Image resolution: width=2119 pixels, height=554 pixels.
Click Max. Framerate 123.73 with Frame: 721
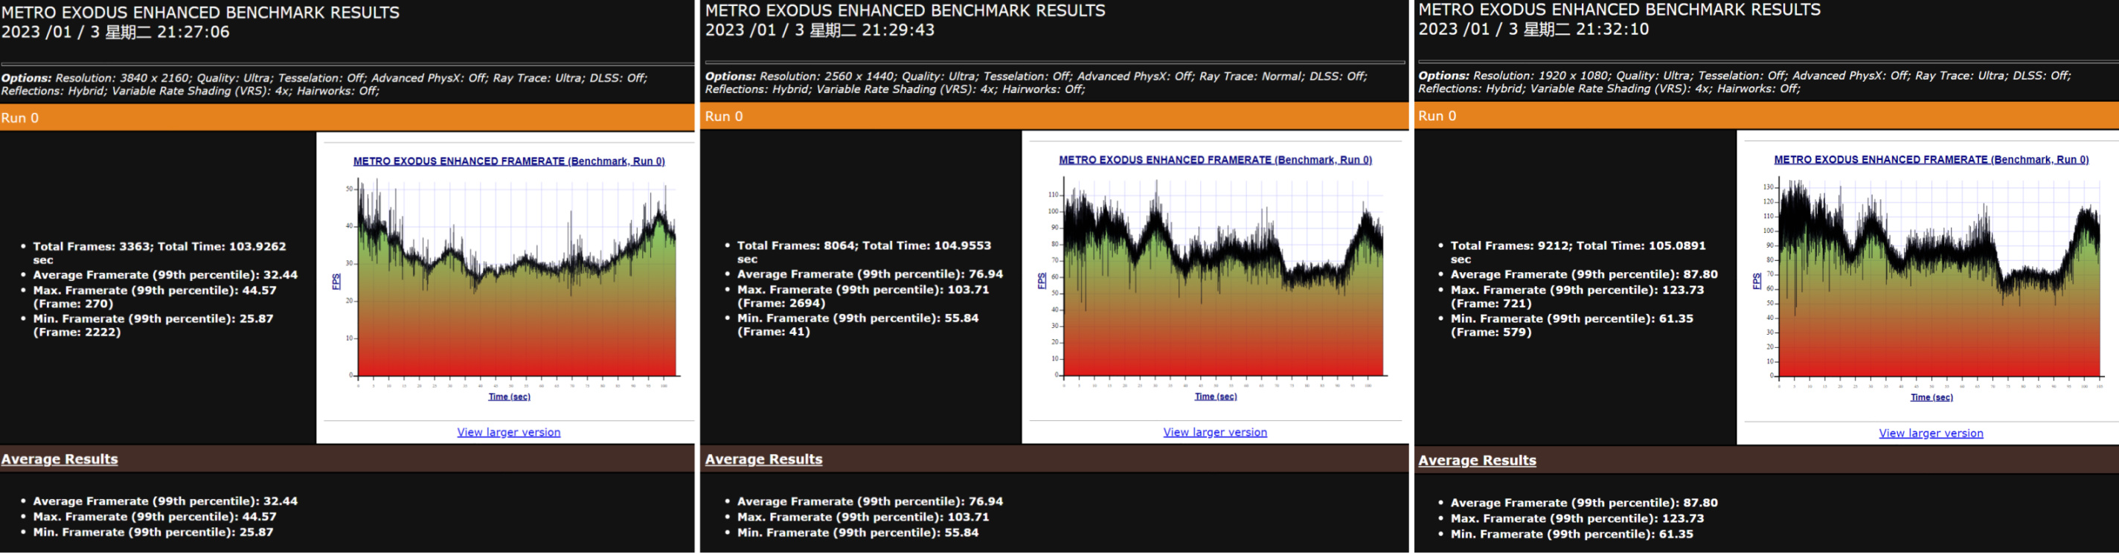pyautogui.click(x=1577, y=297)
